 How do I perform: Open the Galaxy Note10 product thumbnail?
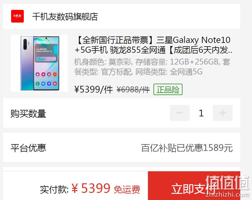pos(39,63)
